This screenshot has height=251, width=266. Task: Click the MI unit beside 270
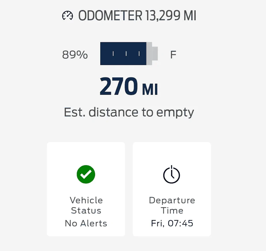[x=150, y=90]
